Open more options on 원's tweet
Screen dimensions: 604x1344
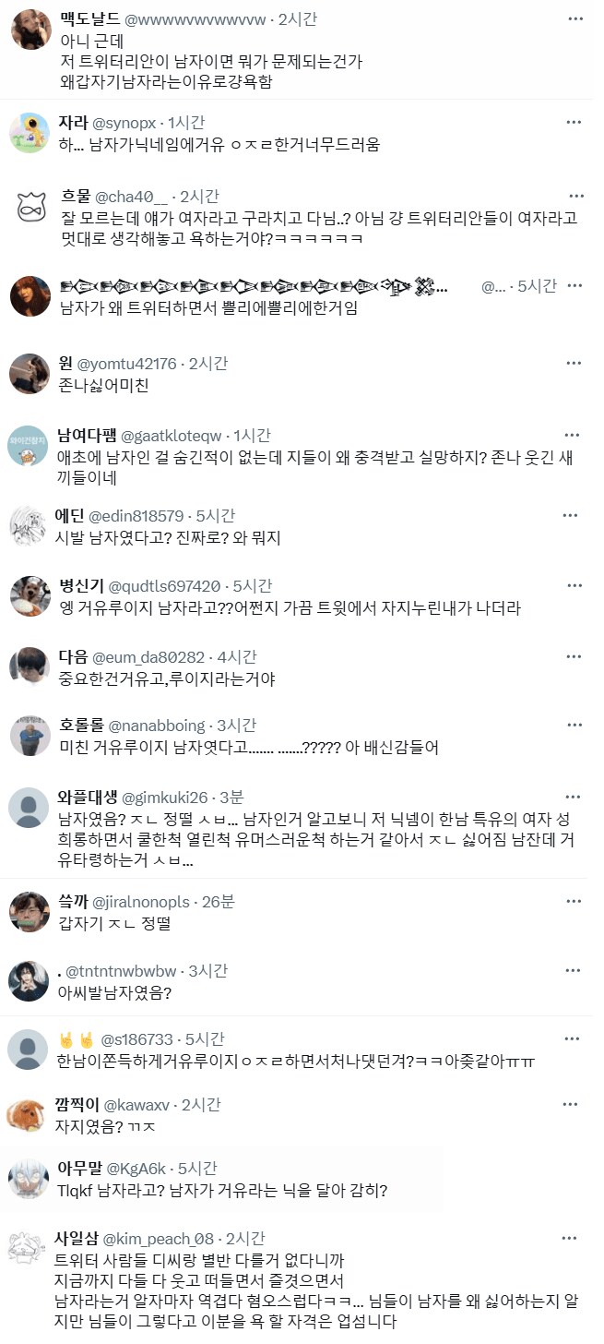pos(574,363)
